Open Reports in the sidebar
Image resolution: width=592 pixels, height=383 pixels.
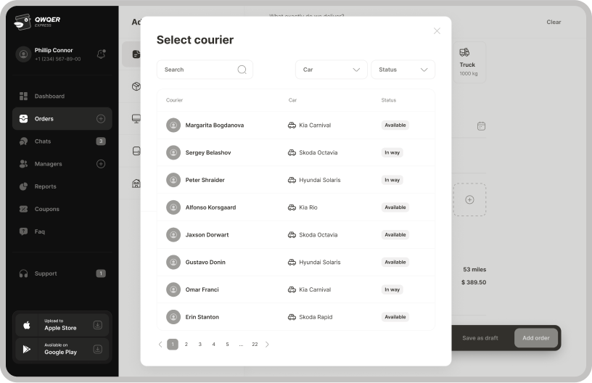[45, 186]
